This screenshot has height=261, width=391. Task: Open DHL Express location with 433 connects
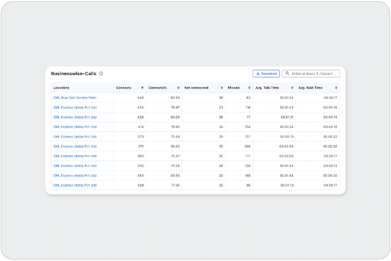coord(75,107)
